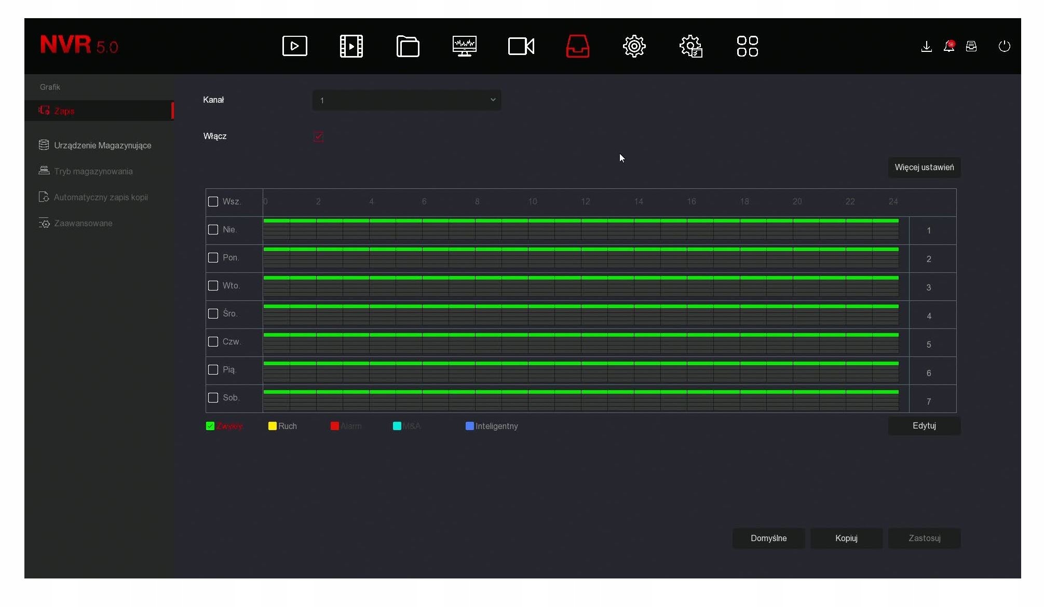1044x607 pixels.
Task: Open the file management folder icon
Action: coord(408,46)
